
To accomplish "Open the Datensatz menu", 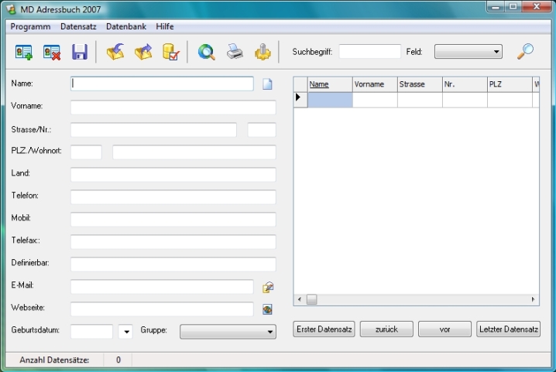I will [78, 26].
